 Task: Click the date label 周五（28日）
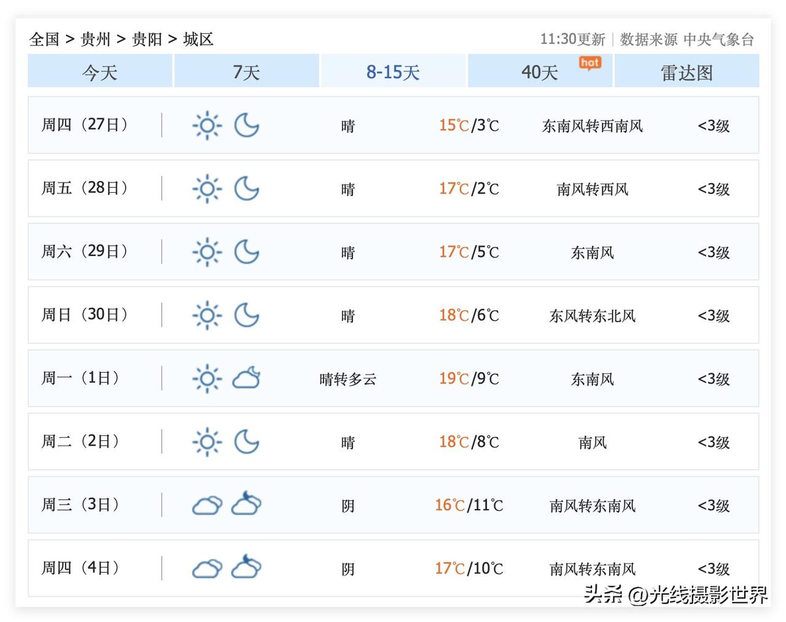tap(84, 188)
